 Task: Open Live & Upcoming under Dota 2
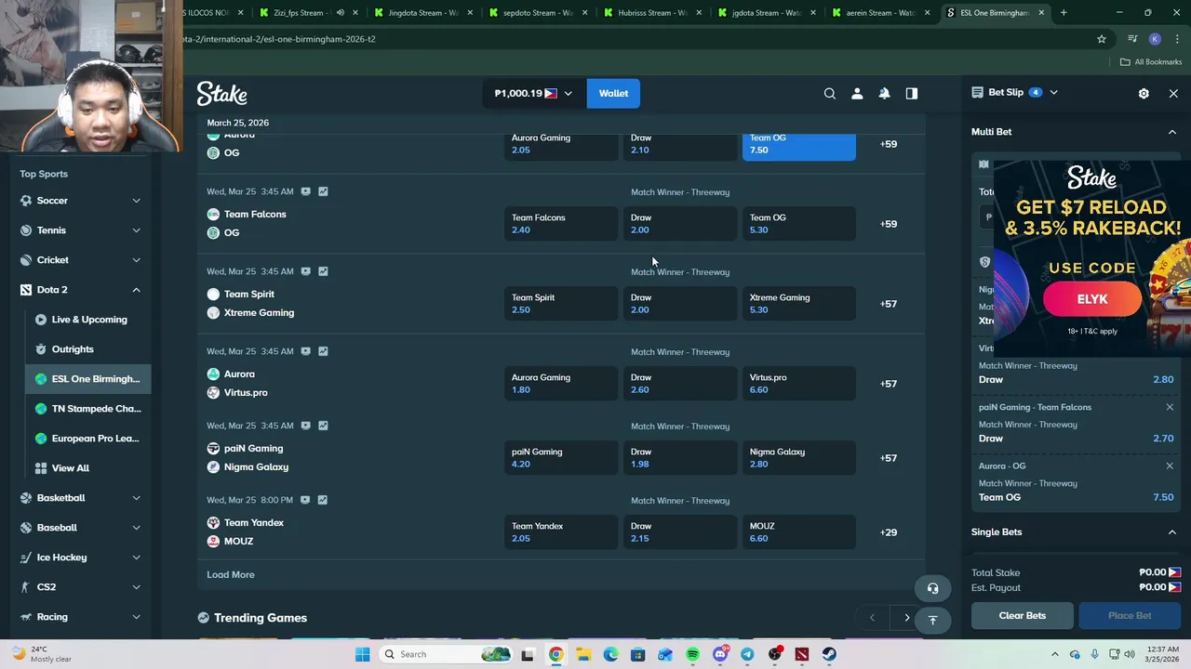tap(89, 320)
